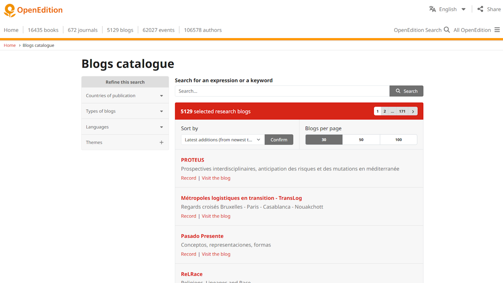
Task: Open the PROTEUS blog title
Action: [x=193, y=160]
